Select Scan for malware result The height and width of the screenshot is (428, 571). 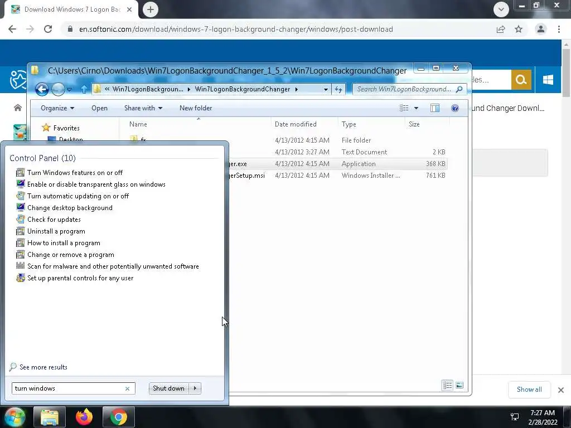pyautogui.click(x=113, y=266)
